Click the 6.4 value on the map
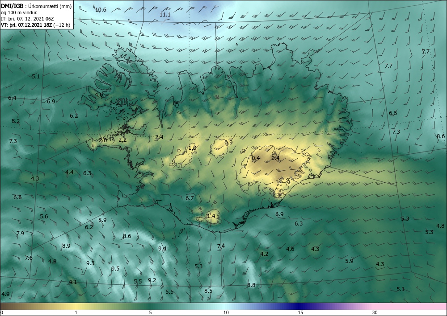This screenshot has height=316, width=447. point(12,98)
